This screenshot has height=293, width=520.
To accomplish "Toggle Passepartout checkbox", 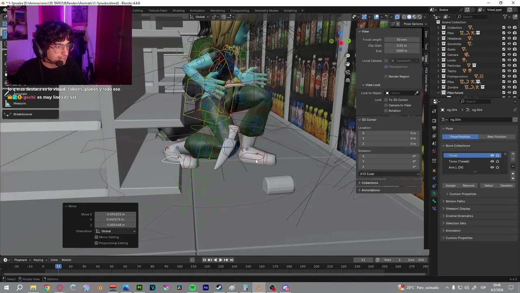I will (x=386, y=67).
